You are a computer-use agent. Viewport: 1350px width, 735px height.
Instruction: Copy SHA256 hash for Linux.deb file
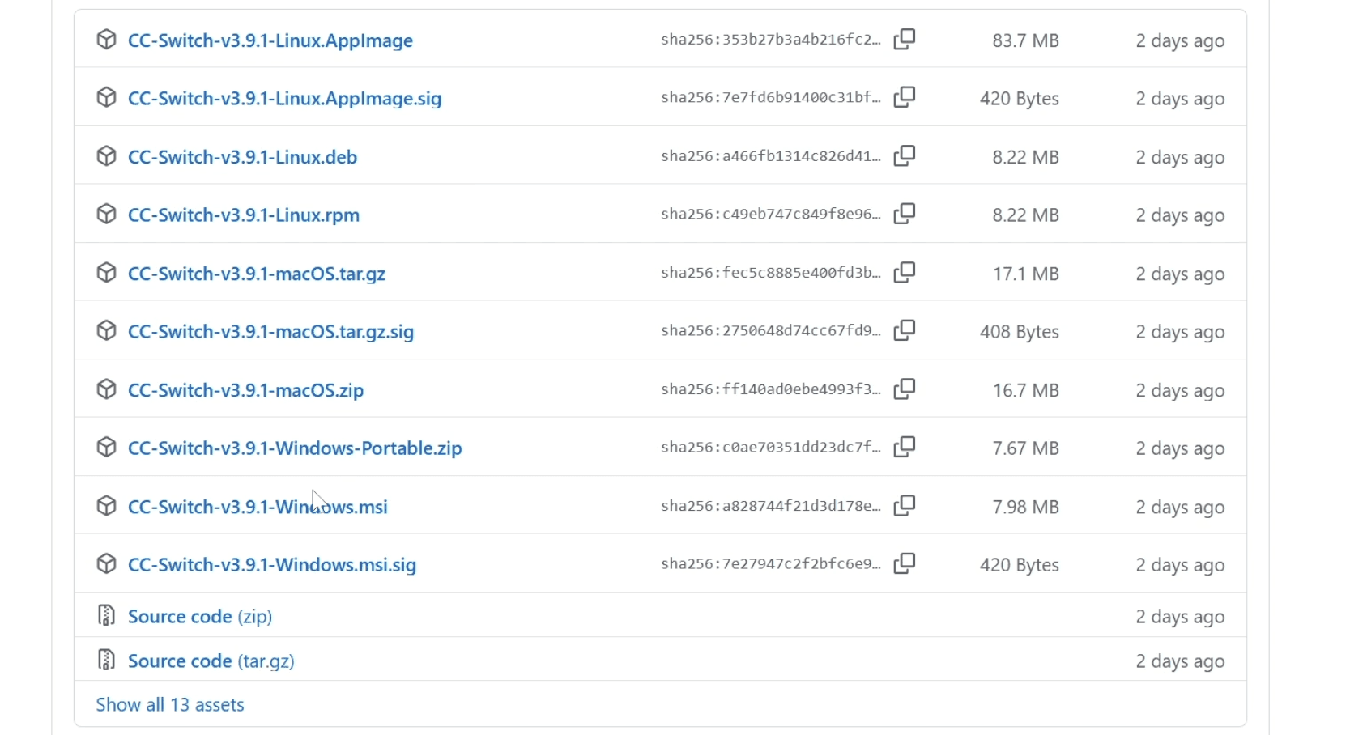pos(905,156)
